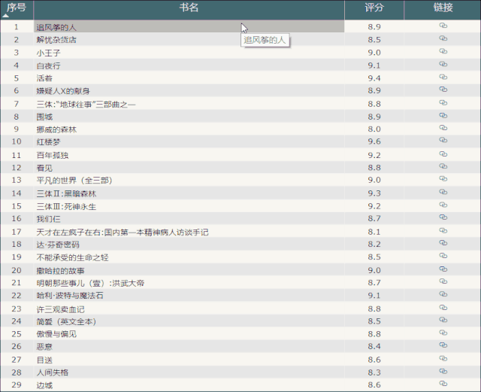Open the link icon for 百年孤独
481x392 pixels.
(443, 153)
